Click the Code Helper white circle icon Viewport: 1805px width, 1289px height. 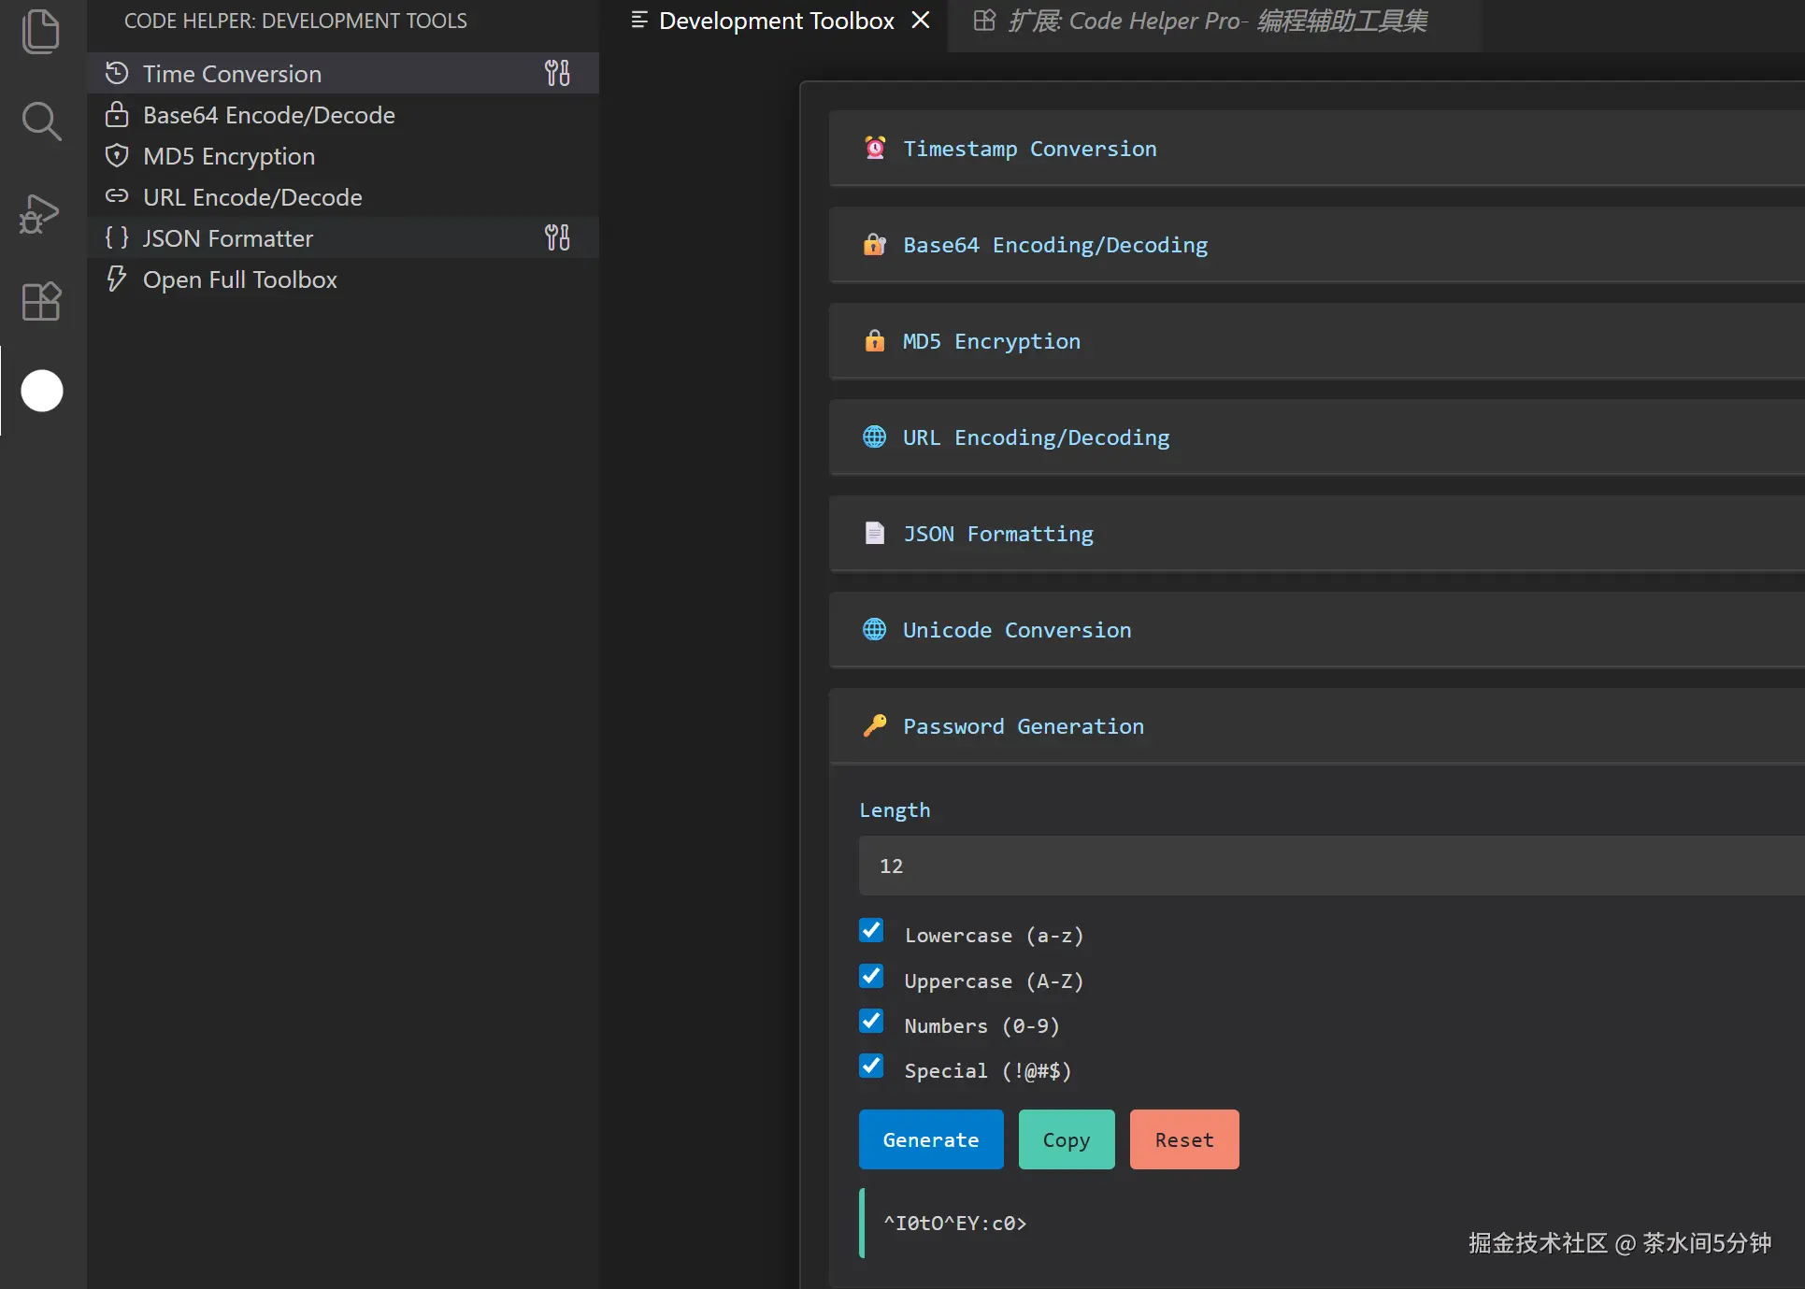coord(42,391)
